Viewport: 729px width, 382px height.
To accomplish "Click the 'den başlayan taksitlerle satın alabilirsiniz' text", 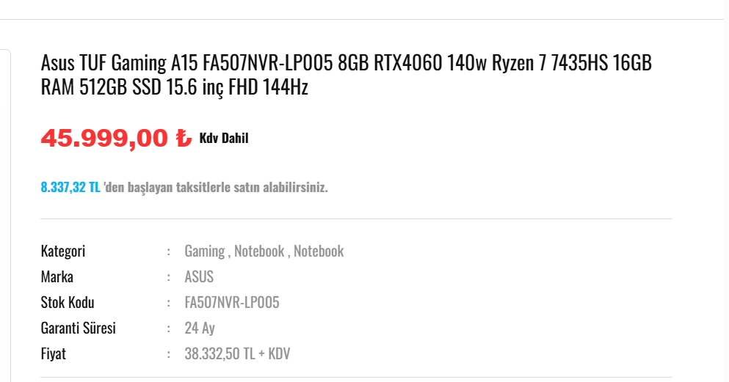I will coord(216,188).
